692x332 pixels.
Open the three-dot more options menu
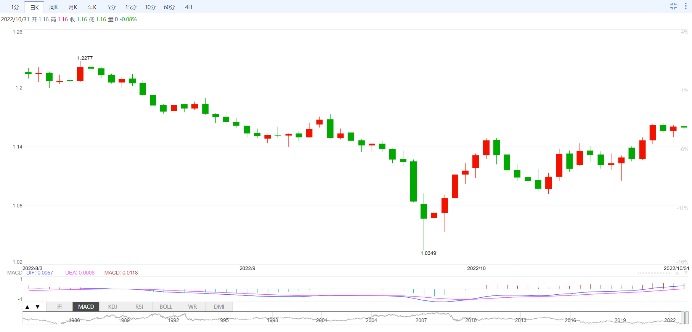click(x=686, y=6)
